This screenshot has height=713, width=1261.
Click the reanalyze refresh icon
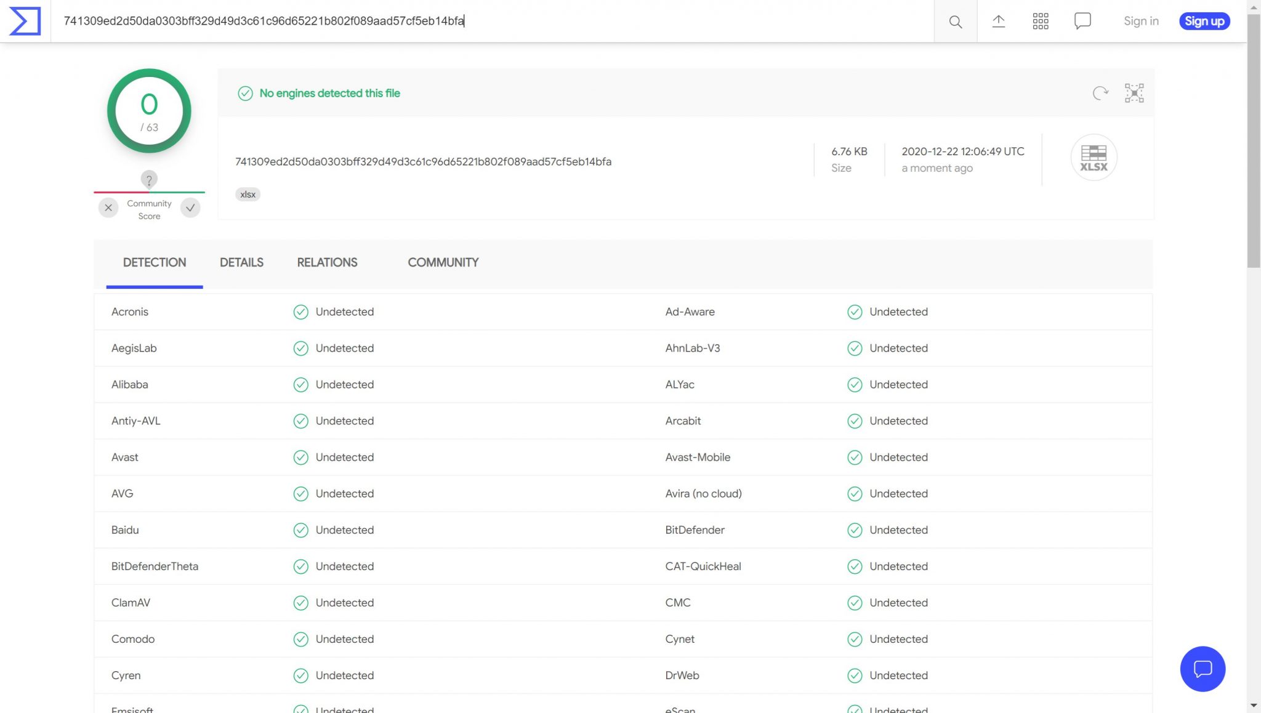[x=1100, y=93]
